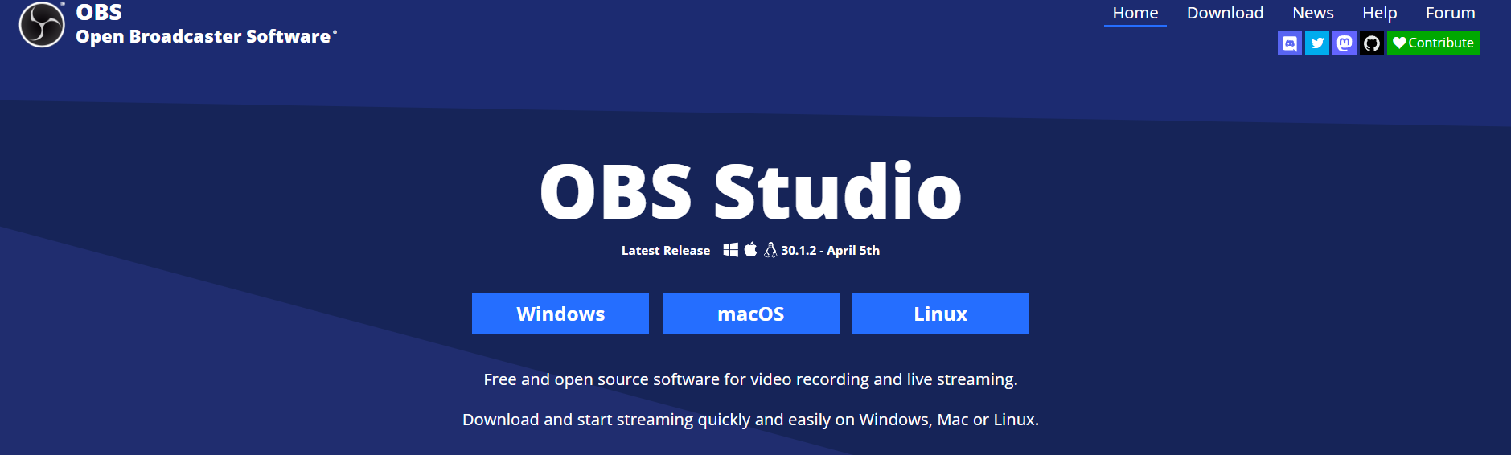Viewport: 1511px width, 455px height.
Task: Click the 'Free and open source software' sentence
Action: (x=751, y=379)
